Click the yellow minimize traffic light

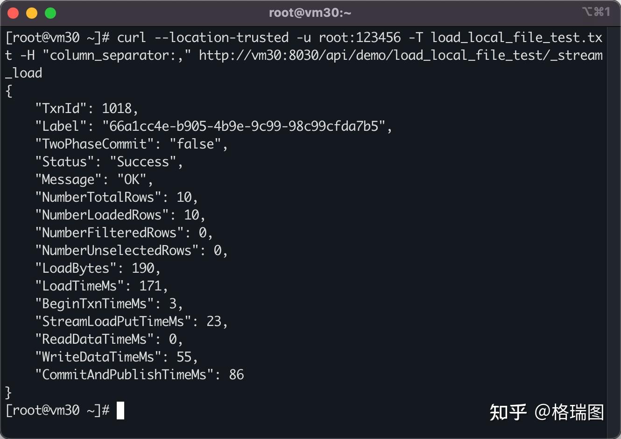[x=31, y=13]
